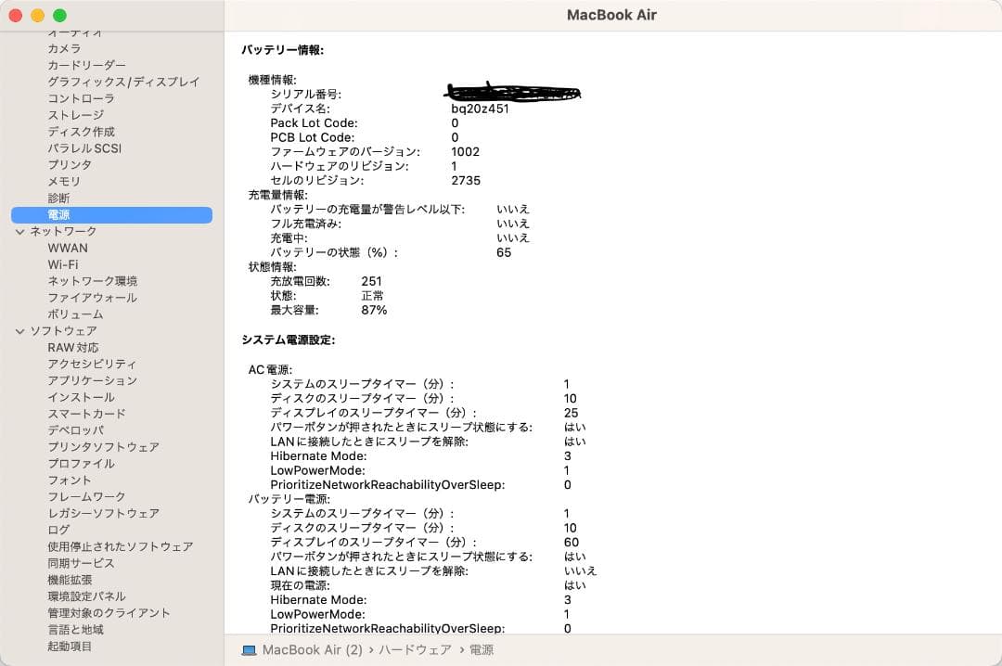Click the computer icon in the breadcrumb bar
The height and width of the screenshot is (666, 1002).
pyautogui.click(x=247, y=650)
